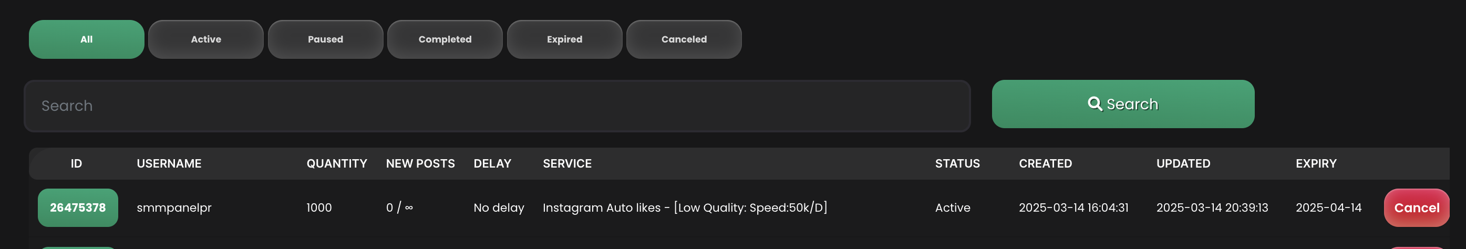Screen dimensions: 1466x249
Task: Select the All filter tab
Action: (87, 39)
